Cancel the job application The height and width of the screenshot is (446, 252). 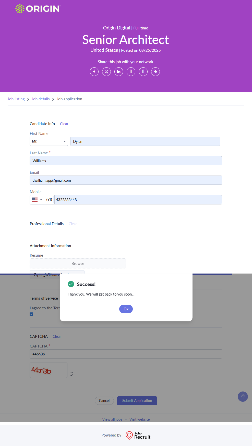coord(104,401)
